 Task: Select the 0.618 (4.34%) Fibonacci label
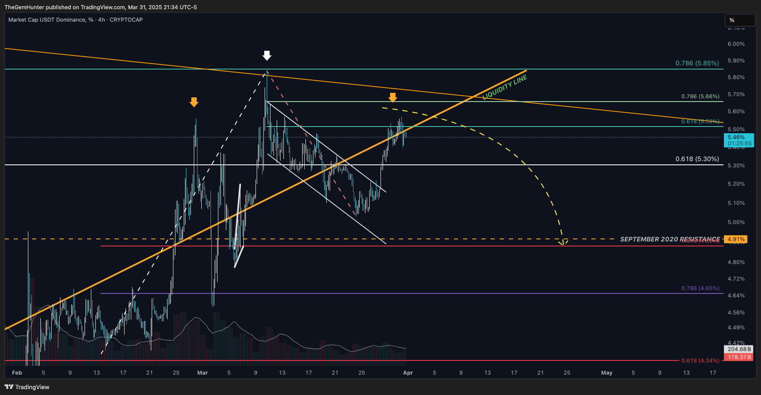pyautogui.click(x=700, y=360)
